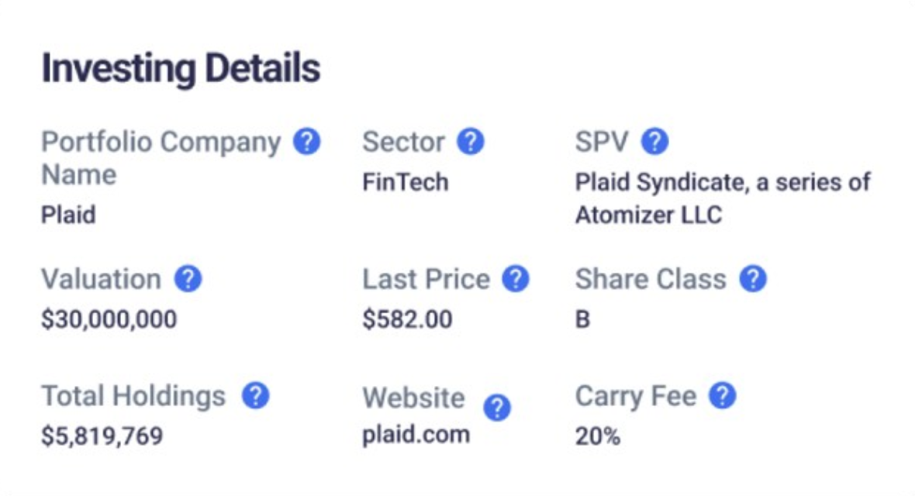
Task: Show the Valuation help icon info
Action: [188, 279]
